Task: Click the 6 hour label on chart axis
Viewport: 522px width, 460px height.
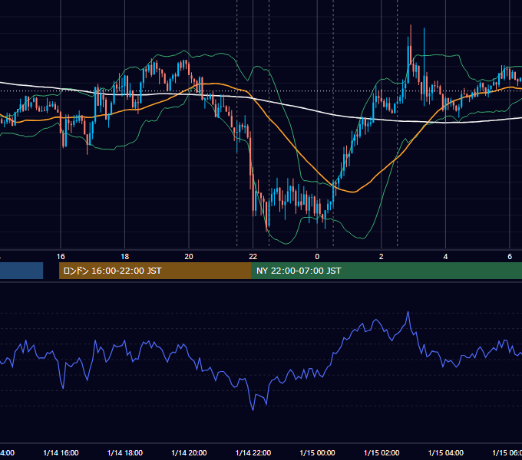Action: 510,257
